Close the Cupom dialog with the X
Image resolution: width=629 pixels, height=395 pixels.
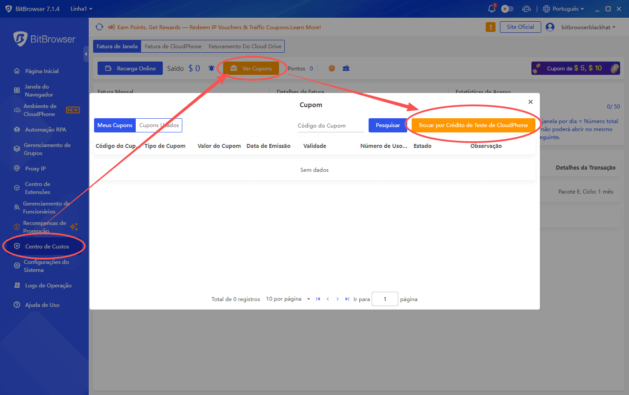(x=531, y=102)
